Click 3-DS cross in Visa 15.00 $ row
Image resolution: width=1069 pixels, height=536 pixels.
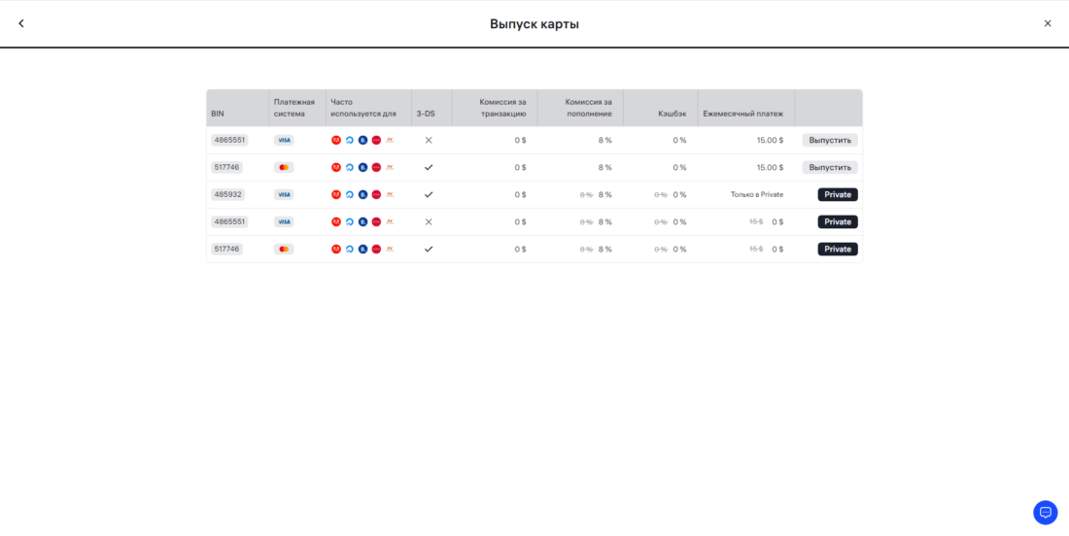tap(429, 140)
